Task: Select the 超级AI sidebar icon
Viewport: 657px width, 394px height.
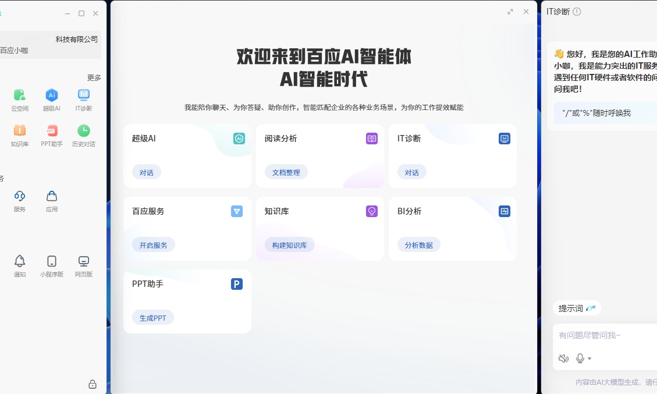Action: point(51,94)
